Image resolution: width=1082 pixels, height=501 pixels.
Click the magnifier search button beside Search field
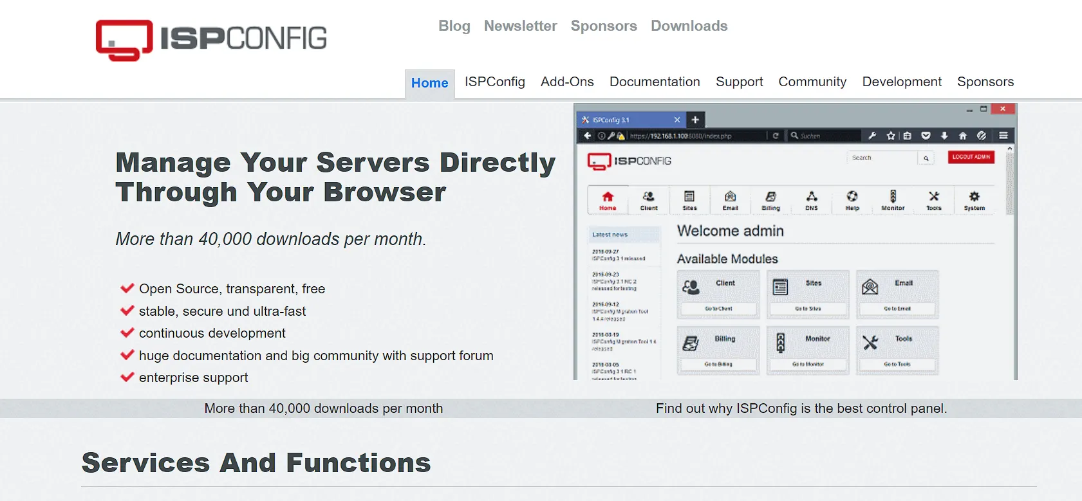(x=926, y=158)
